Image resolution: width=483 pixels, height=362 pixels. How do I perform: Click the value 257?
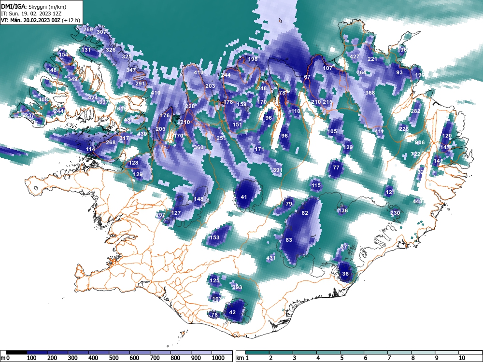pos(160,215)
